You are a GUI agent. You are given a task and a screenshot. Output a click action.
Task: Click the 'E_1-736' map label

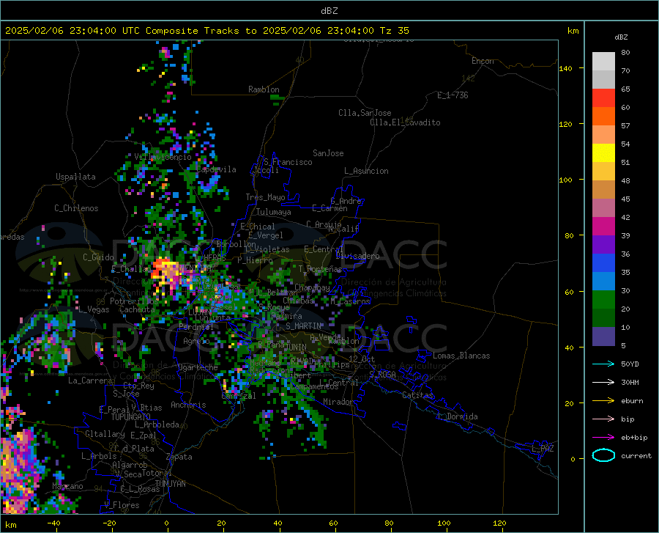(453, 95)
